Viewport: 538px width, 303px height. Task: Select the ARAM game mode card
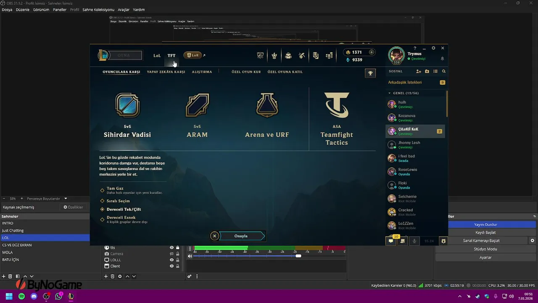(197, 115)
